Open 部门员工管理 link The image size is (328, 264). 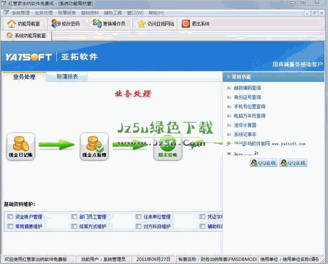point(92,217)
